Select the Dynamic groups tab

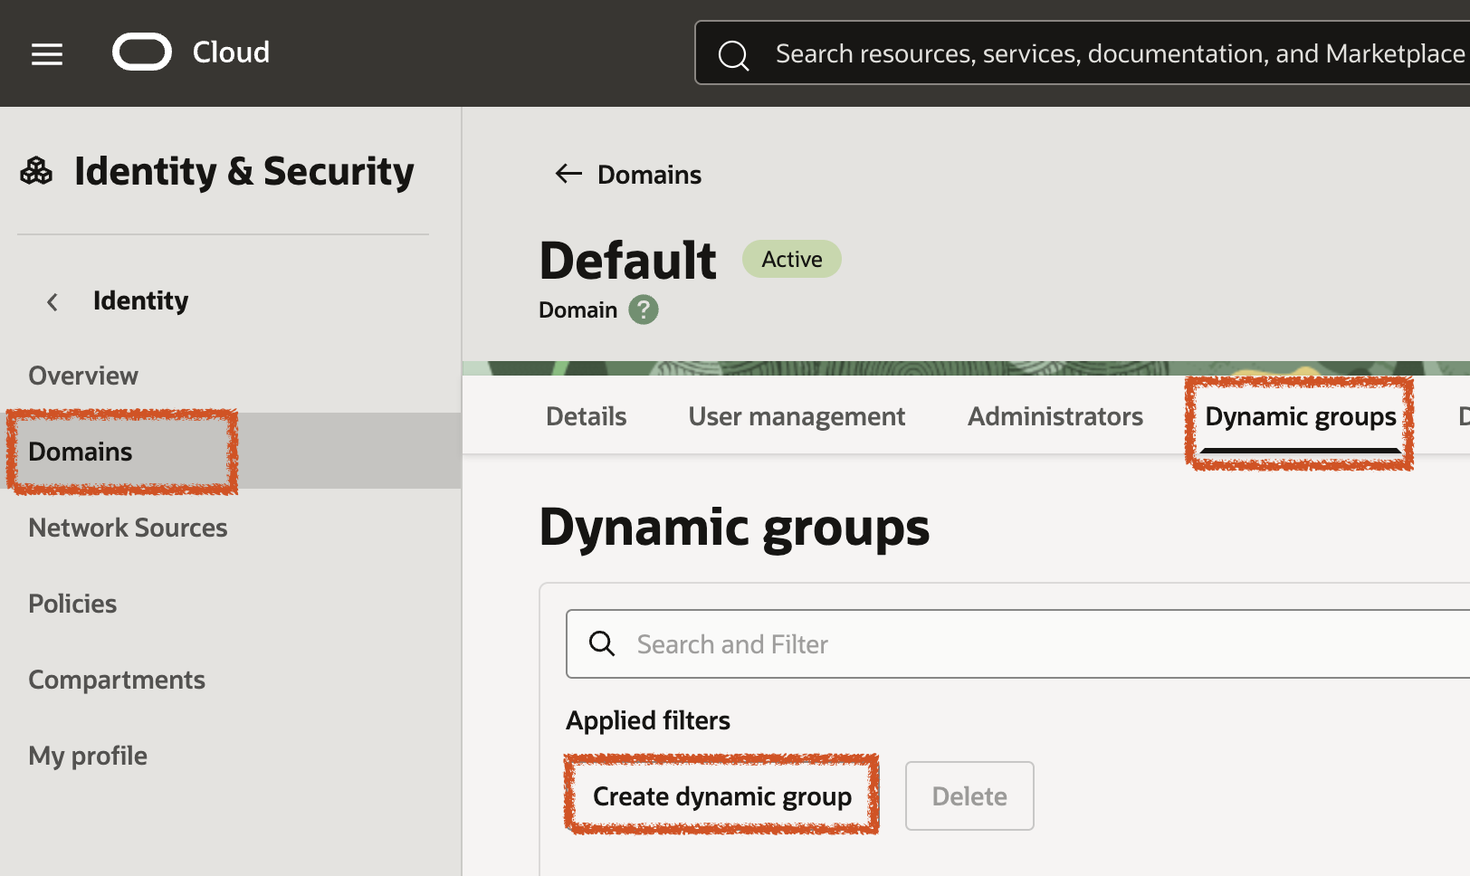[x=1300, y=416]
